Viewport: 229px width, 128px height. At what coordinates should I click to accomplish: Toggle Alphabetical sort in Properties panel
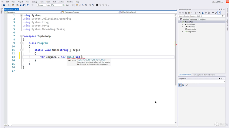(x=183, y=85)
